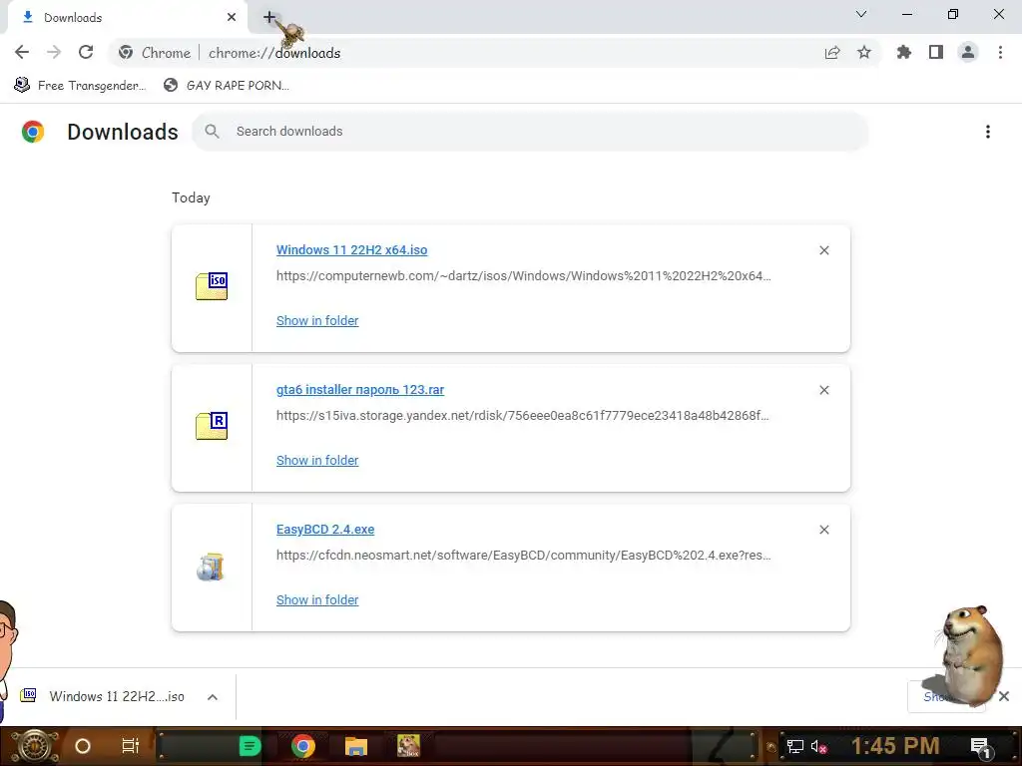Click the ISO file icon thumbnail
Screen dimensions: 1022x766
coord(212,286)
